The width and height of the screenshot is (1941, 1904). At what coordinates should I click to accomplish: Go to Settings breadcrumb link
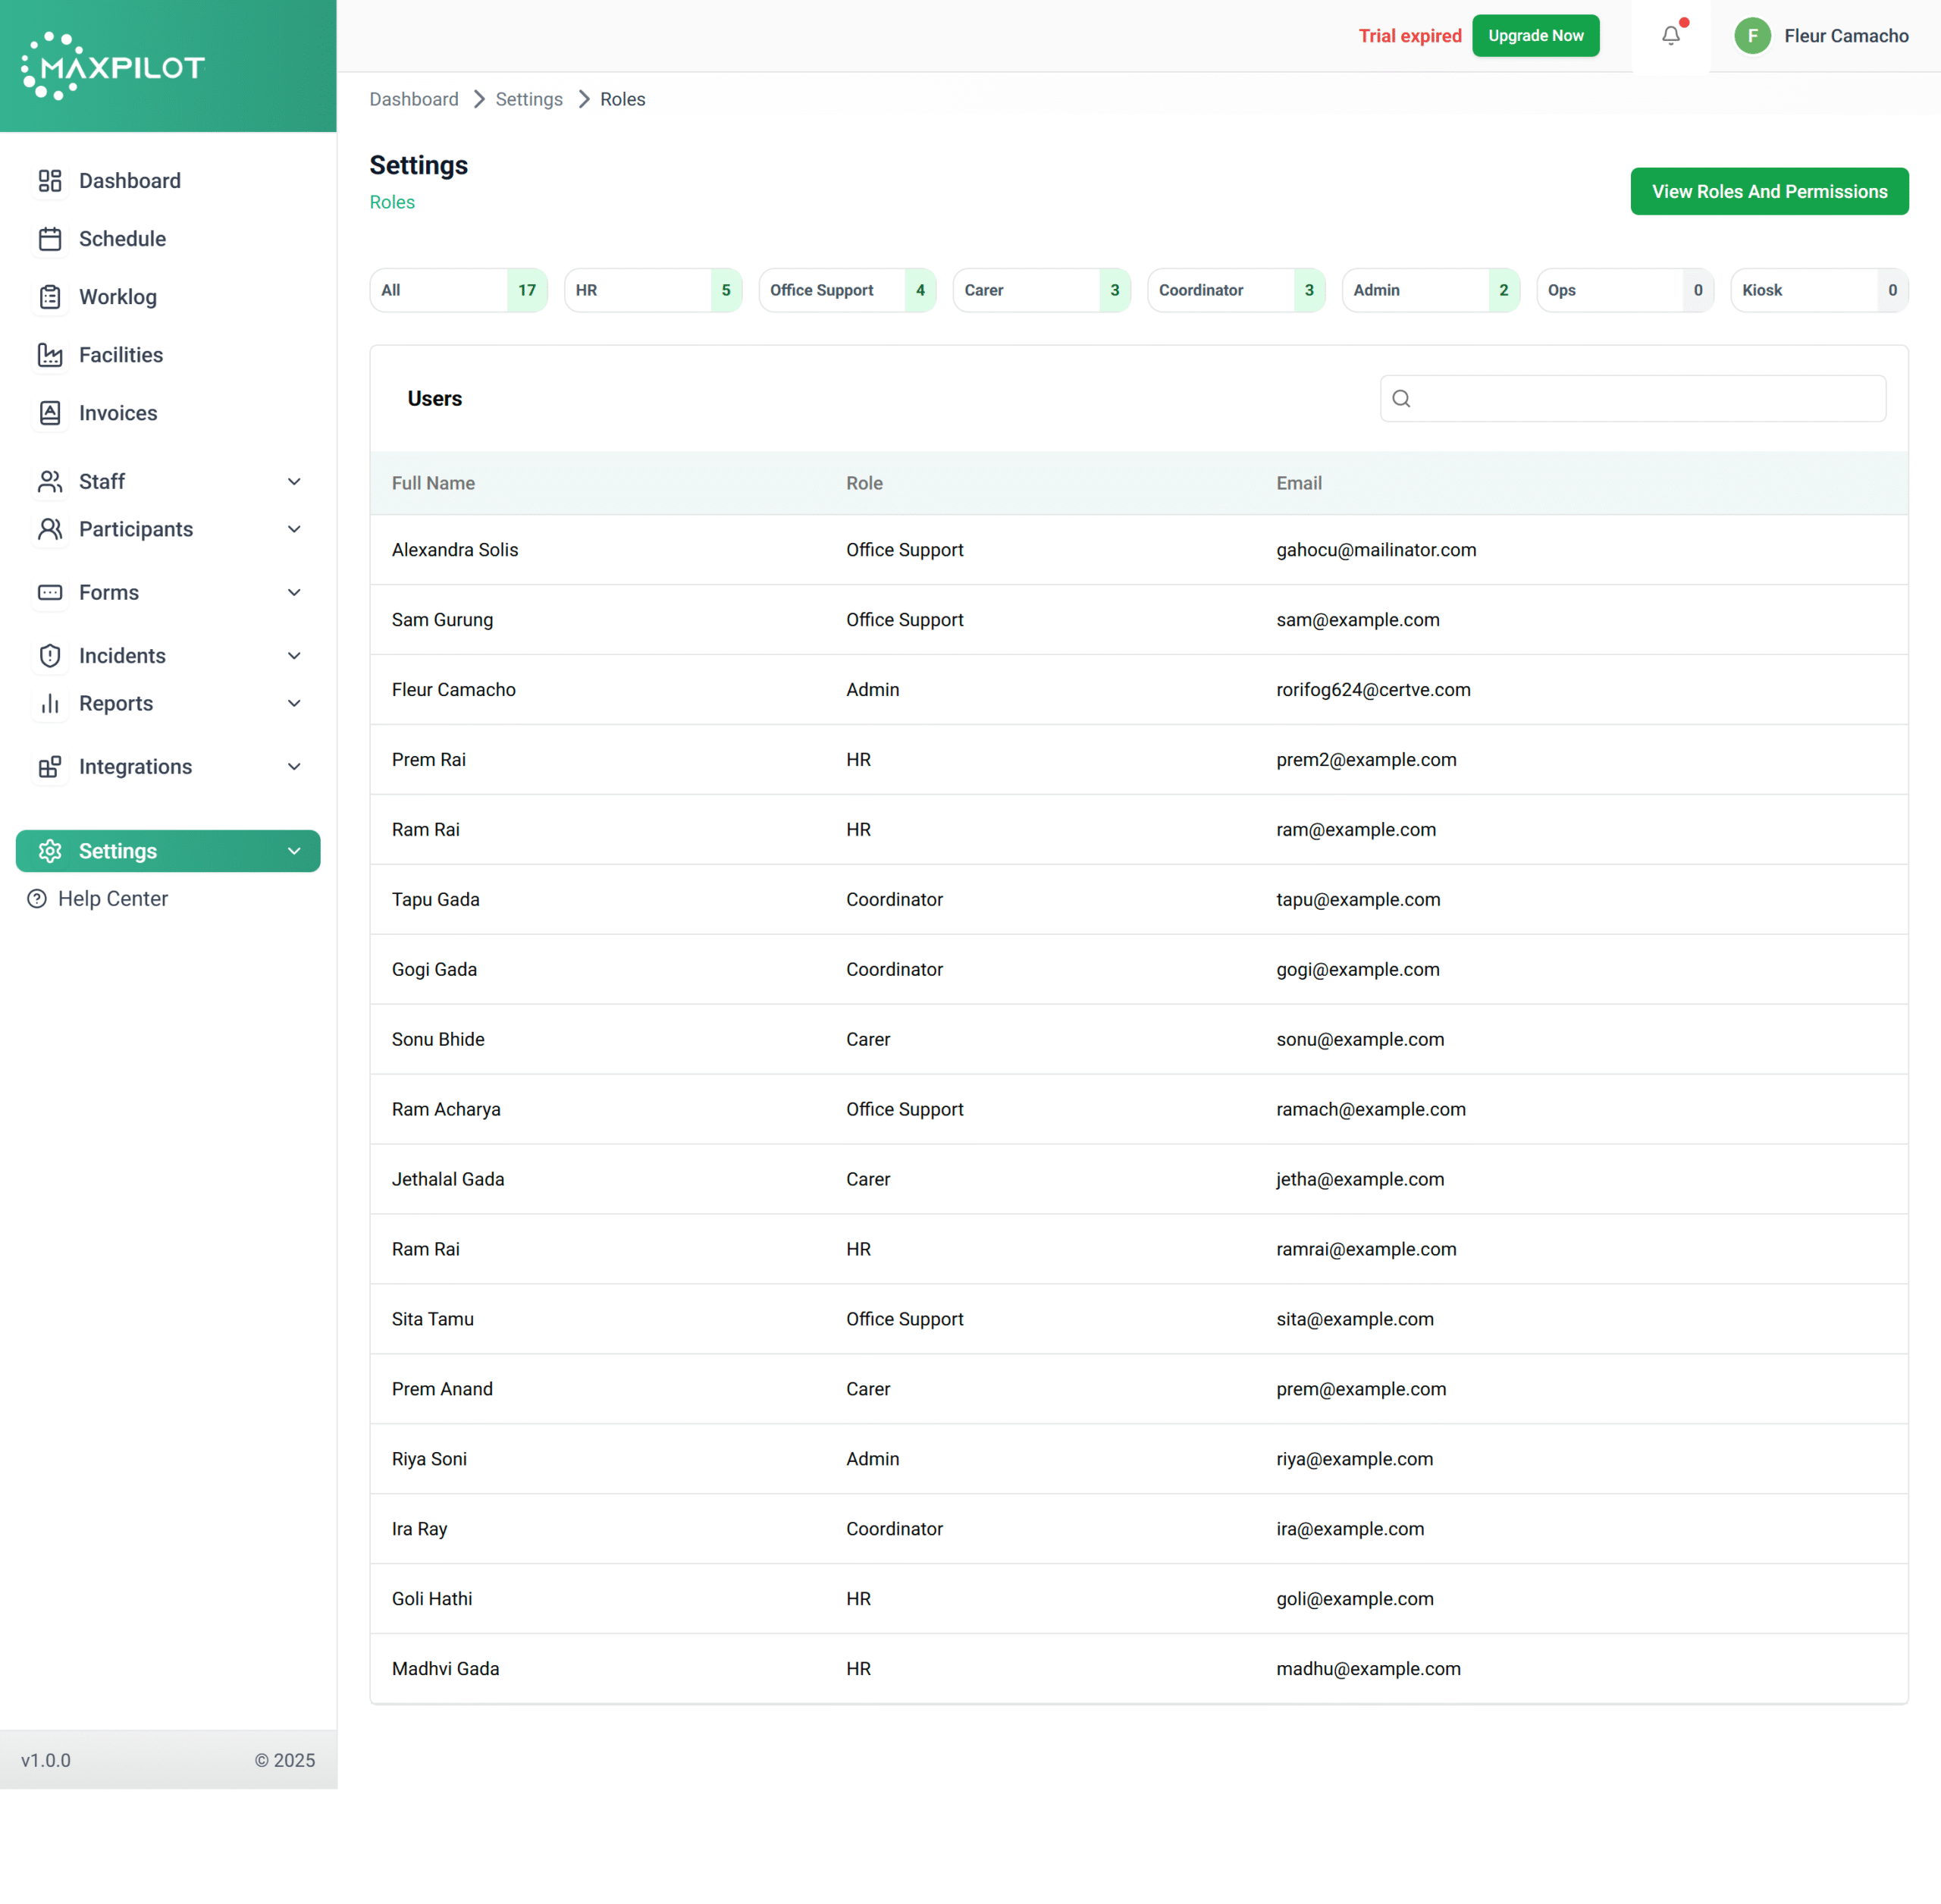click(528, 99)
